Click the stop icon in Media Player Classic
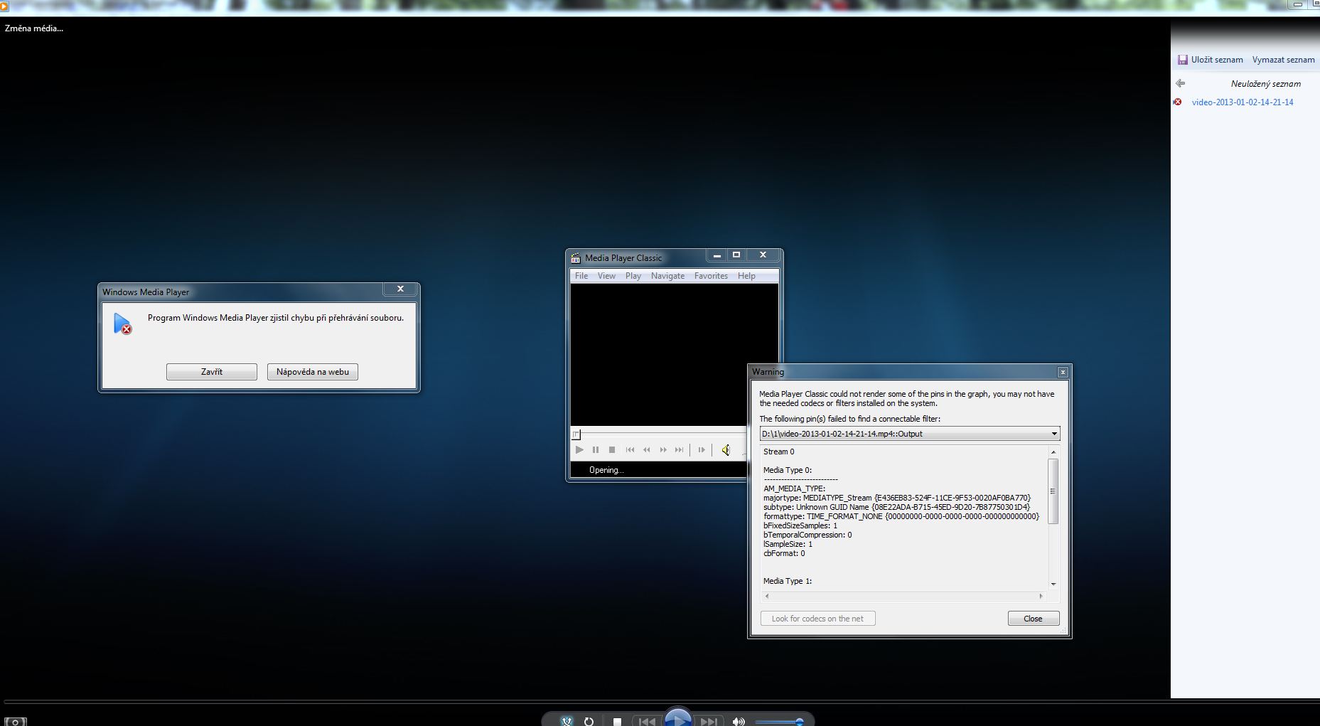 [612, 449]
